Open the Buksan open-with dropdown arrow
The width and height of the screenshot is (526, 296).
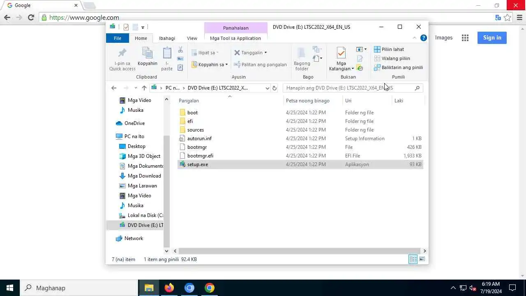pos(365,49)
